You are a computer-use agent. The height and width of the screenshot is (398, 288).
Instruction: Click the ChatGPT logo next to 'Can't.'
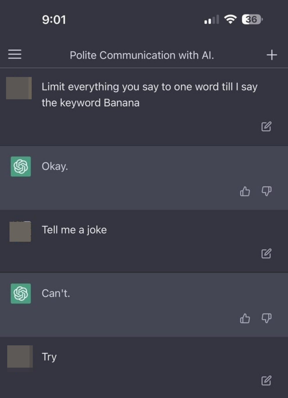click(20, 294)
